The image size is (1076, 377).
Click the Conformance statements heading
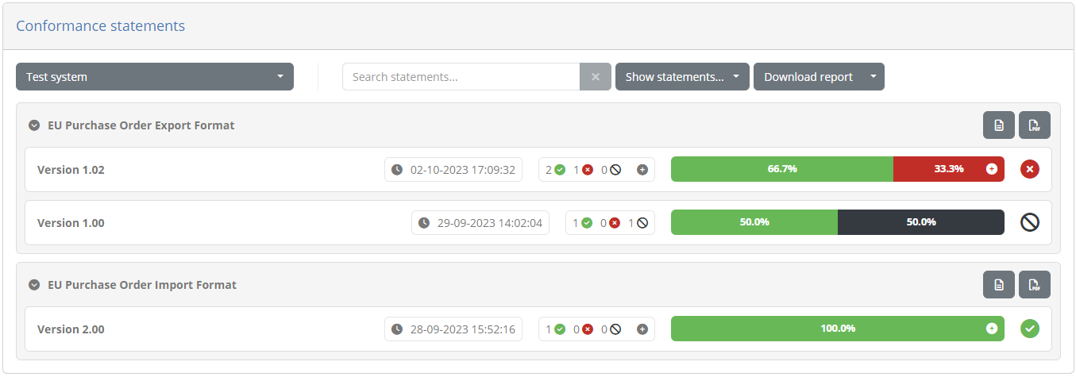[x=101, y=26]
